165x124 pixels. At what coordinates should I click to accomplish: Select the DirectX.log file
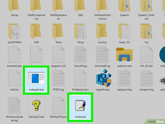tap(80, 54)
